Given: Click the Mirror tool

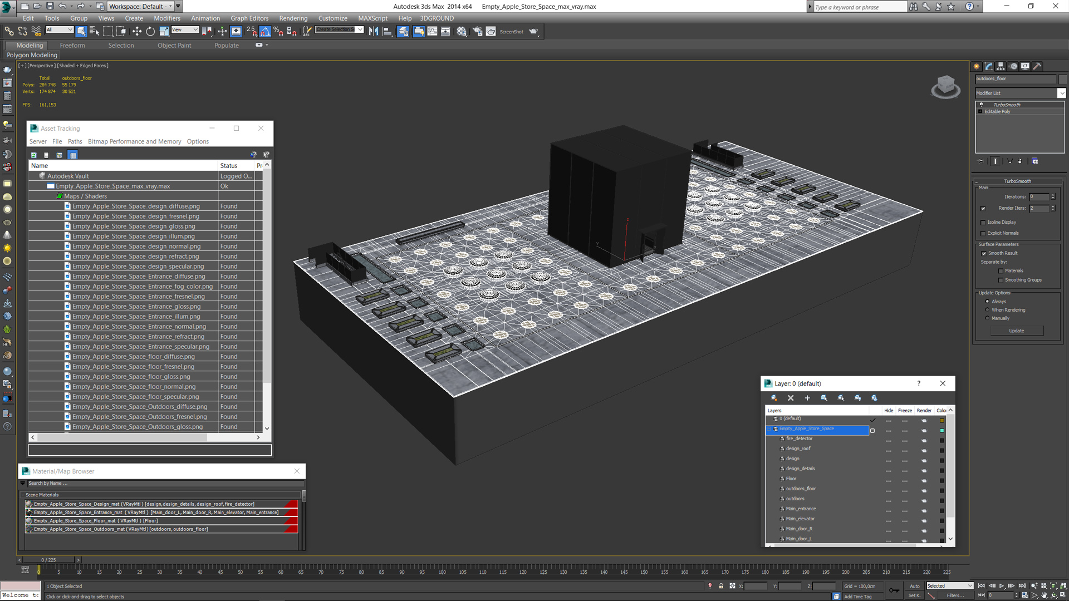Looking at the screenshot, I should click(374, 31).
